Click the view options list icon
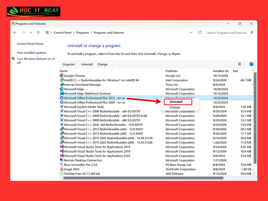268x201 pixels. [240, 64]
